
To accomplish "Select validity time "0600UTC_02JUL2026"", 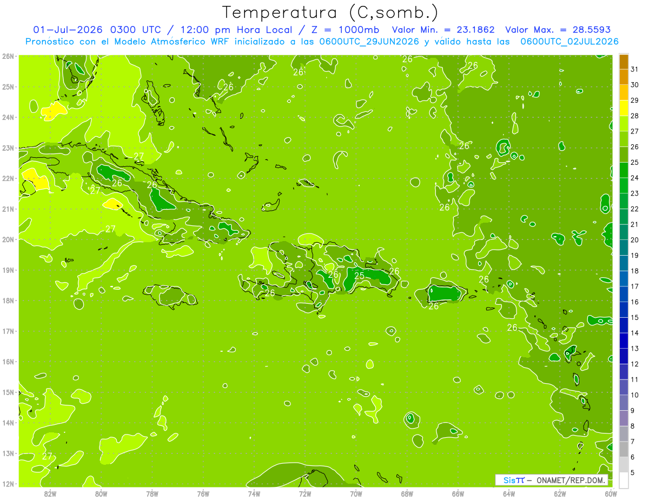I will tap(569, 42).
